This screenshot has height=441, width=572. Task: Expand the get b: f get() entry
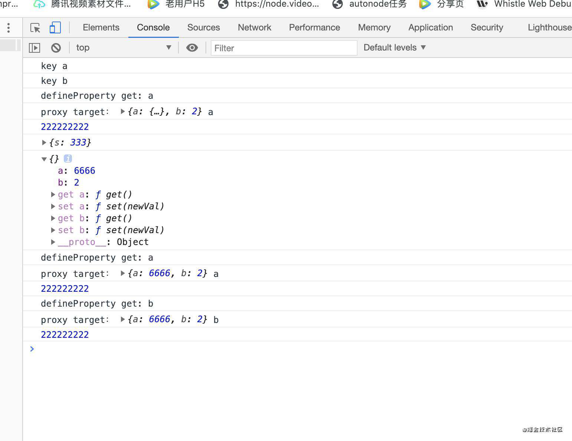[53, 218]
